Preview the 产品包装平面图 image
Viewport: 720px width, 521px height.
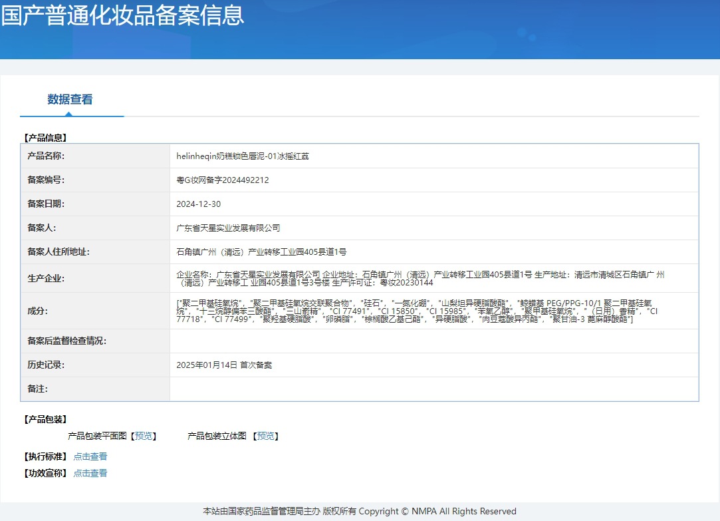[x=143, y=436]
